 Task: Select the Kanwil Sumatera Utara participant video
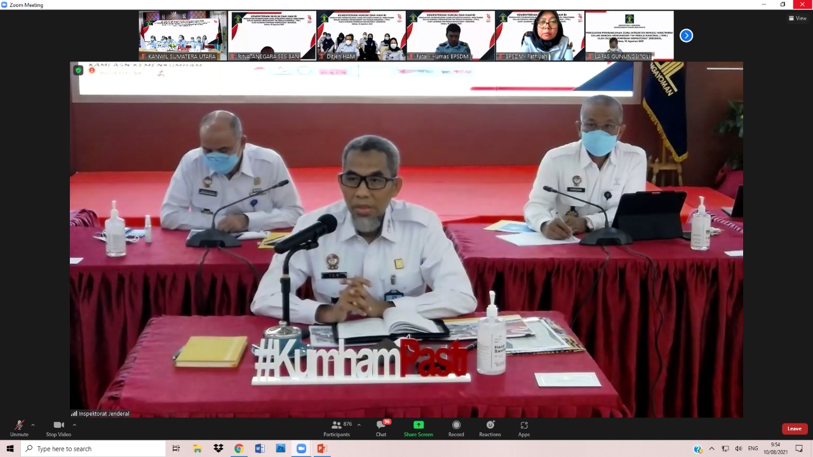183,36
